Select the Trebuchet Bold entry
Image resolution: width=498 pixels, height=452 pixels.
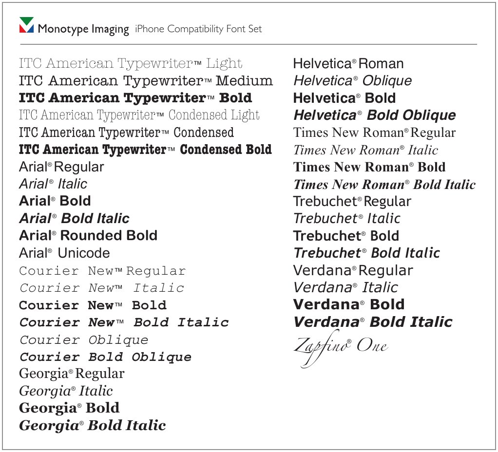[346, 236]
